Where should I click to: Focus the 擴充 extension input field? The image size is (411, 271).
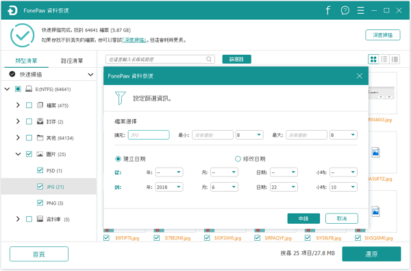point(149,135)
